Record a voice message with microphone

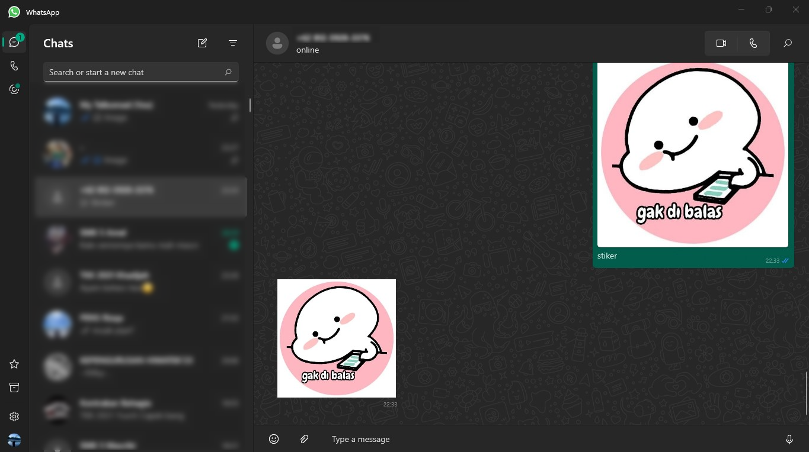pyautogui.click(x=789, y=439)
